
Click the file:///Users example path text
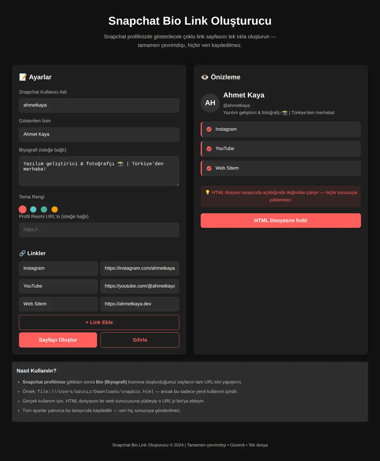point(95,392)
